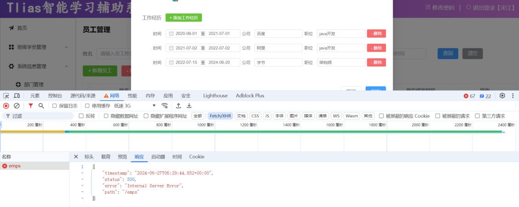
Task: Collapse 系统信息管理 menu chevron
Action: tap(66, 66)
